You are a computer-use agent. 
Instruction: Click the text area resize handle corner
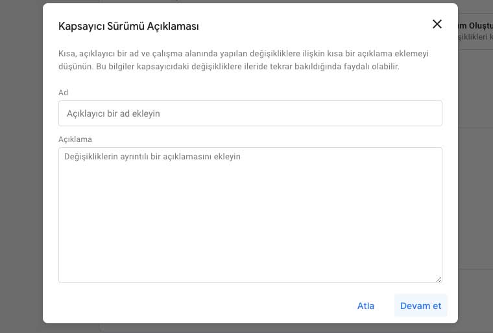439,279
